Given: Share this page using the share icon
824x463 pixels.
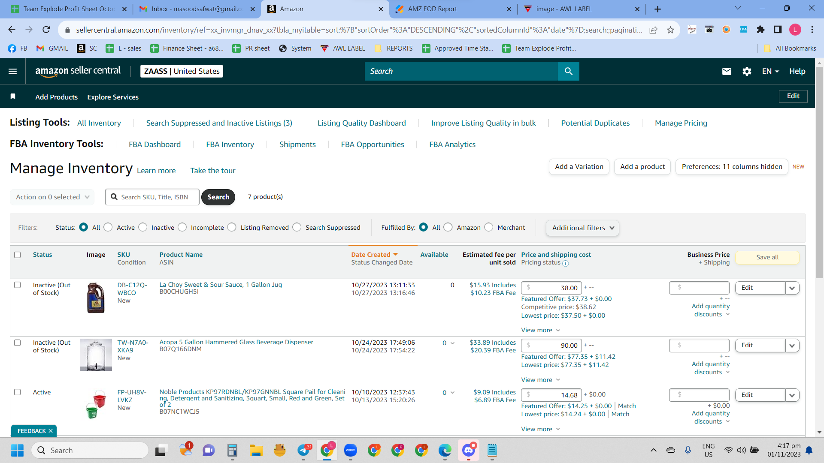Looking at the screenshot, I should (x=653, y=30).
